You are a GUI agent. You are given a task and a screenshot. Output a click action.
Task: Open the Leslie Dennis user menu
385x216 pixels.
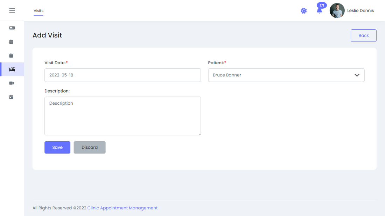[x=360, y=10]
